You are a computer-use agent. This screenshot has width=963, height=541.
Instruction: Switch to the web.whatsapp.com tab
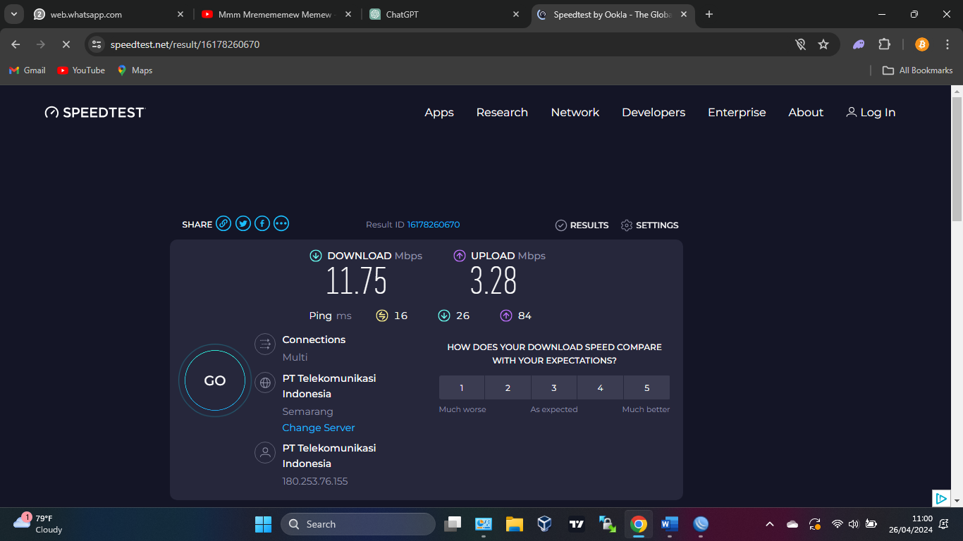click(x=109, y=14)
